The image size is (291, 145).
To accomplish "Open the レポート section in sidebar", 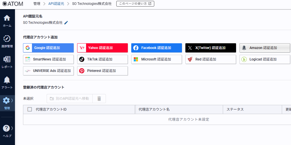I will coord(7,62).
